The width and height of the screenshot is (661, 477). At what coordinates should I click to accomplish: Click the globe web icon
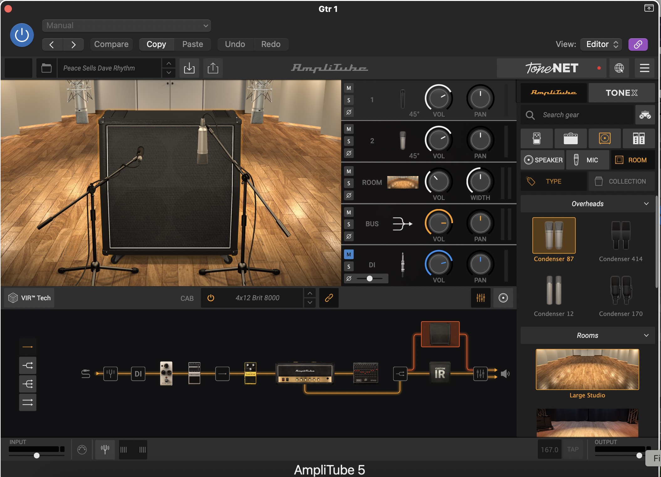(x=619, y=68)
